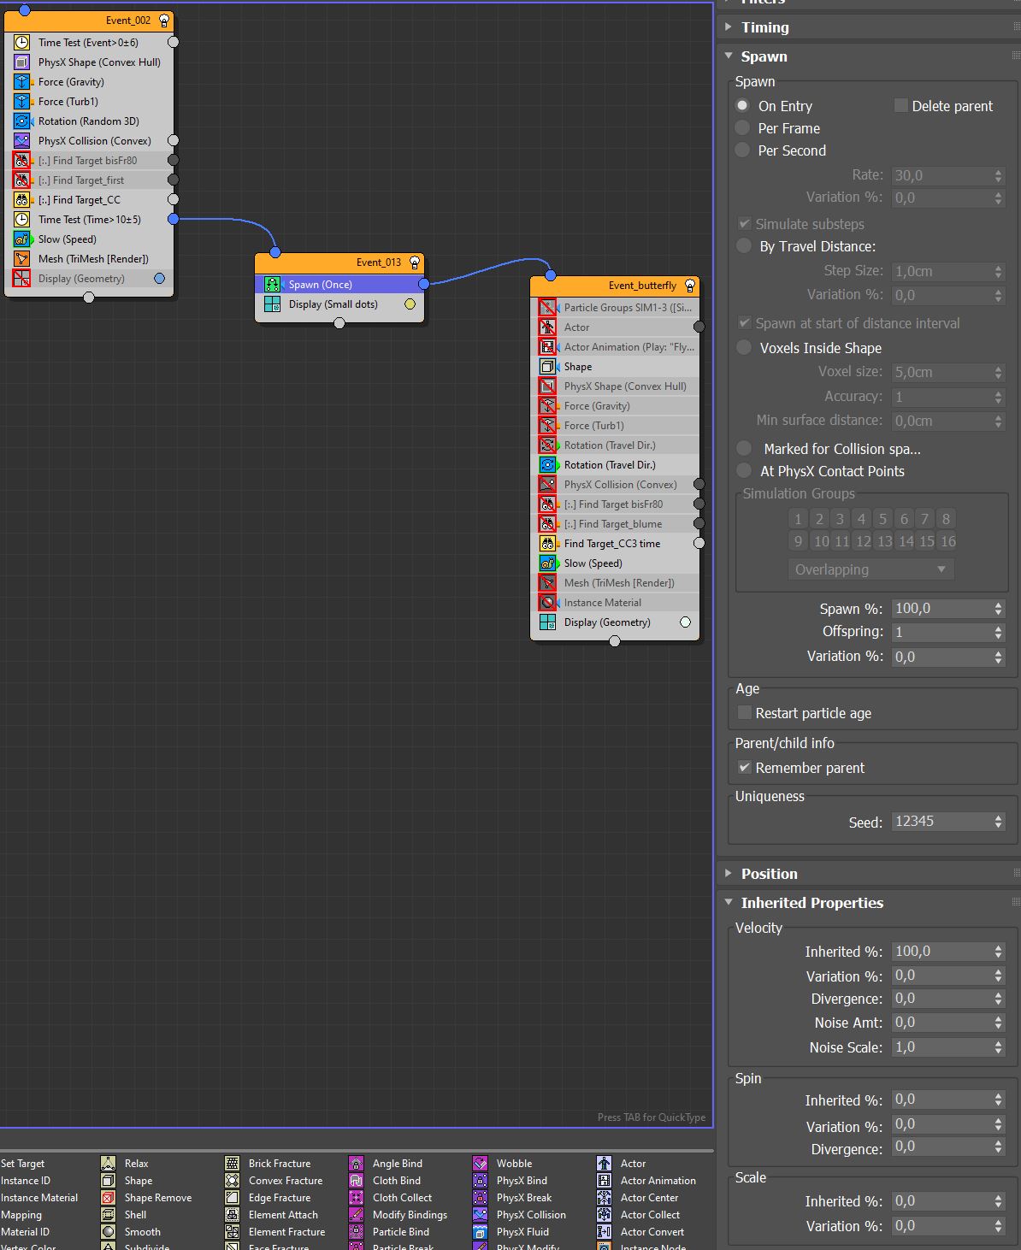The height and width of the screenshot is (1250, 1021).
Task: Click the Actor Animation operator icon in Event_butterfly
Action: point(548,347)
